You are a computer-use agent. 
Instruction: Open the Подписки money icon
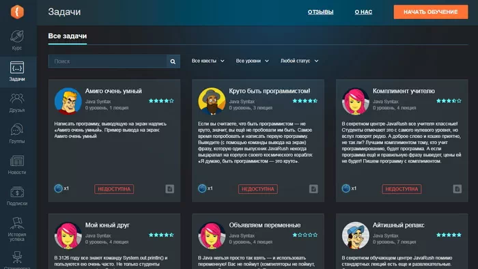pyautogui.click(x=17, y=192)
